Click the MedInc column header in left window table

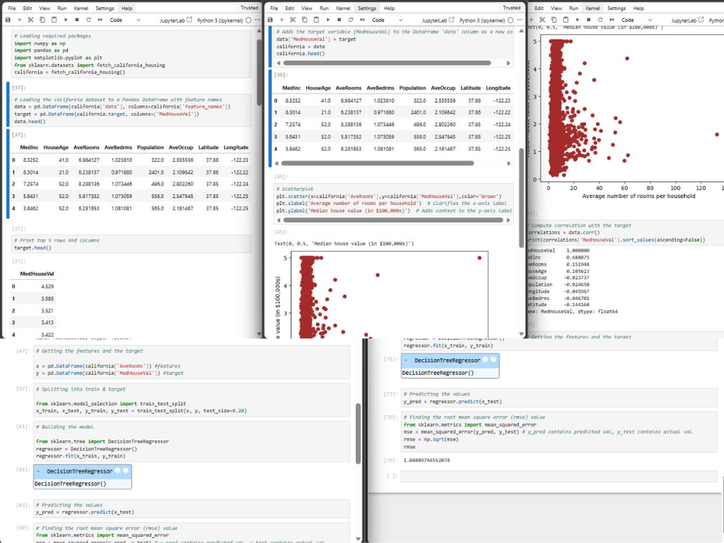click(x=29, y=147)
